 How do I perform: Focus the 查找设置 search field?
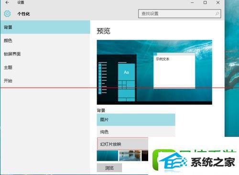tap(180, 14)
